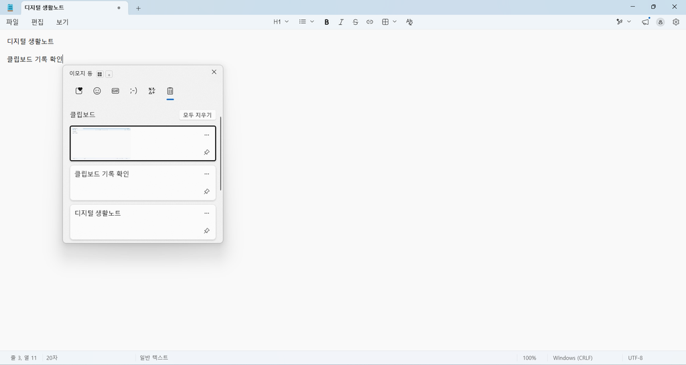Click the clipboard panel scrollbar
Image resolution: width=686 pixels, height=365 pixels.
click(x=220, y=153)
